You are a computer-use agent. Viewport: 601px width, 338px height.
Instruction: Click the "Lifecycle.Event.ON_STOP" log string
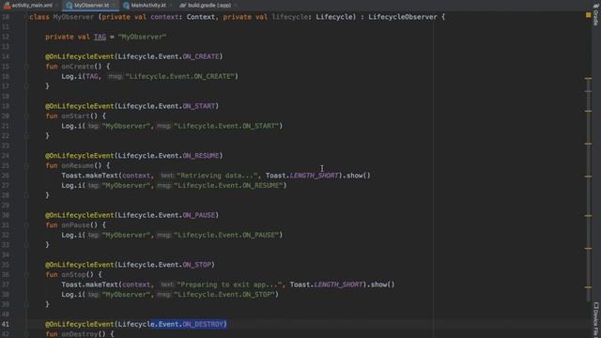pyautogui.click(x=224, y=294)
